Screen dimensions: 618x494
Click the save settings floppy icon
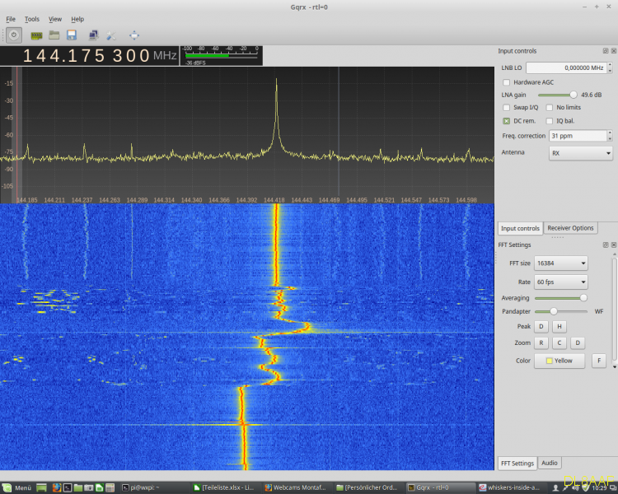[x=72, y=35]
